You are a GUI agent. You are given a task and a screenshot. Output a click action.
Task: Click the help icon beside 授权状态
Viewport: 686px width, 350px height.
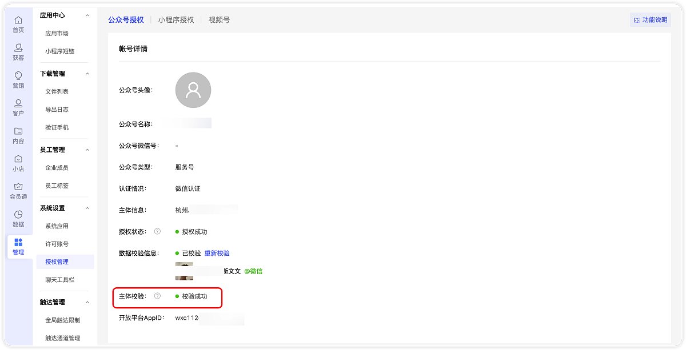158,232
